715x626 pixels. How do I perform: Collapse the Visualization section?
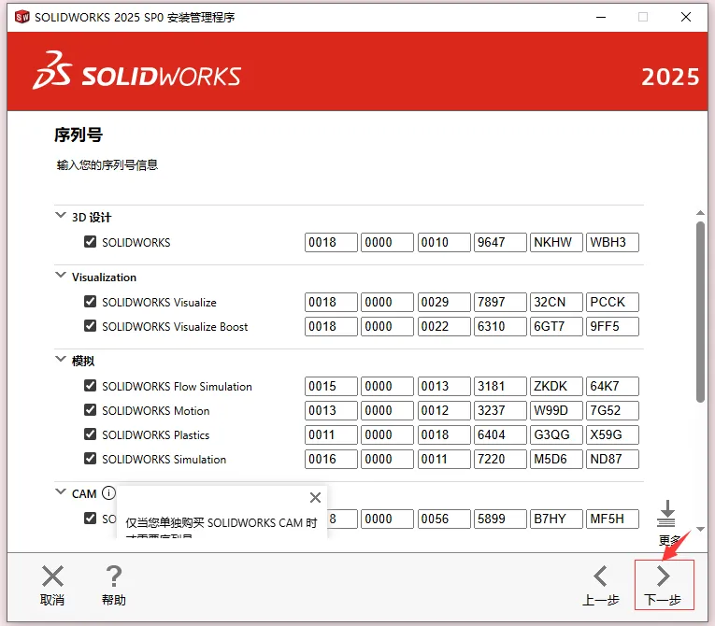pos(60,276)
